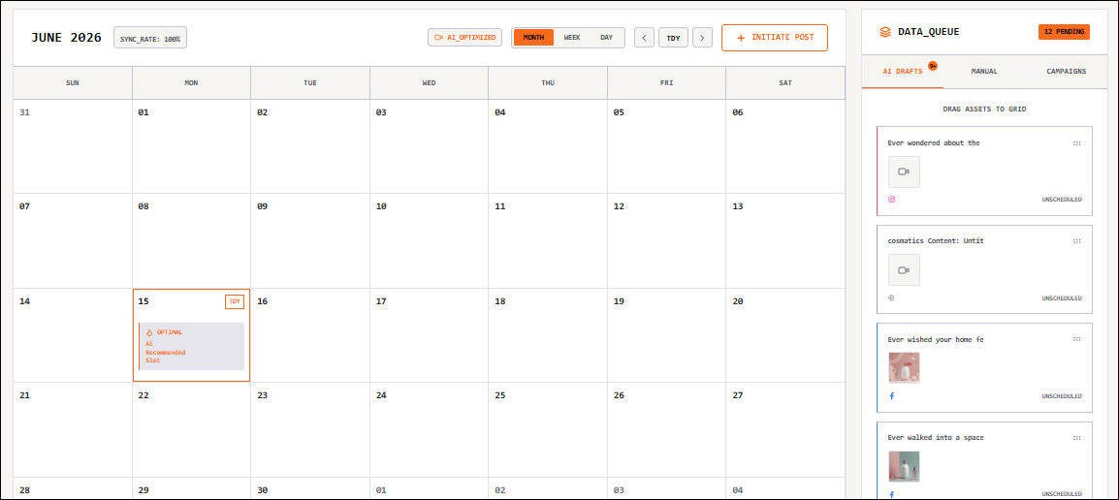Select June 06 calendar cell
The image size is (1119, 500).
pyautogui.click(x=785, y=146)
